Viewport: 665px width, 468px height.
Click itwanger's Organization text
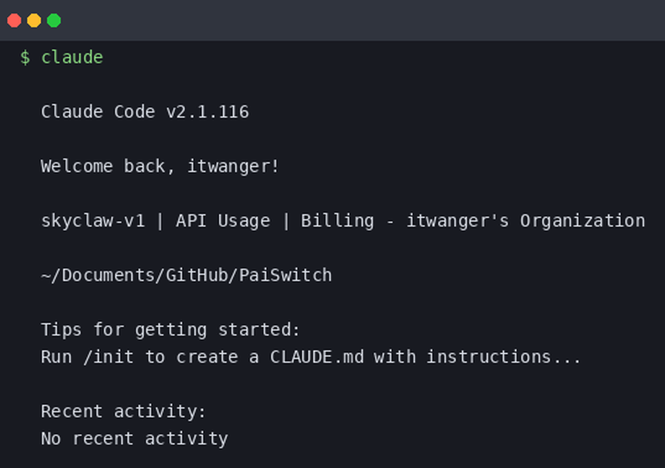tap(526, 221)
